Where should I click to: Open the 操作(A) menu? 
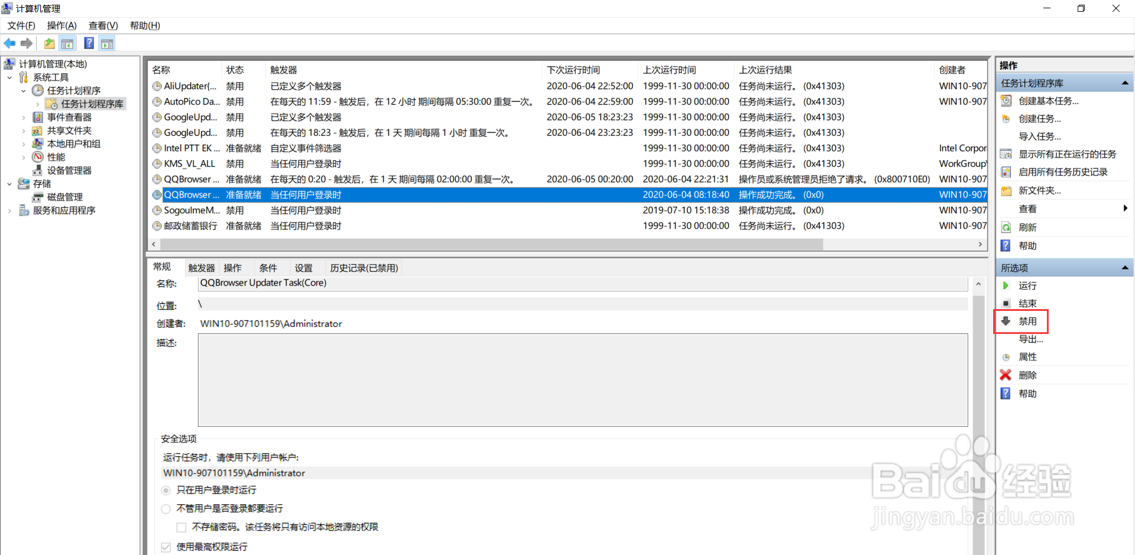(62, 25)
